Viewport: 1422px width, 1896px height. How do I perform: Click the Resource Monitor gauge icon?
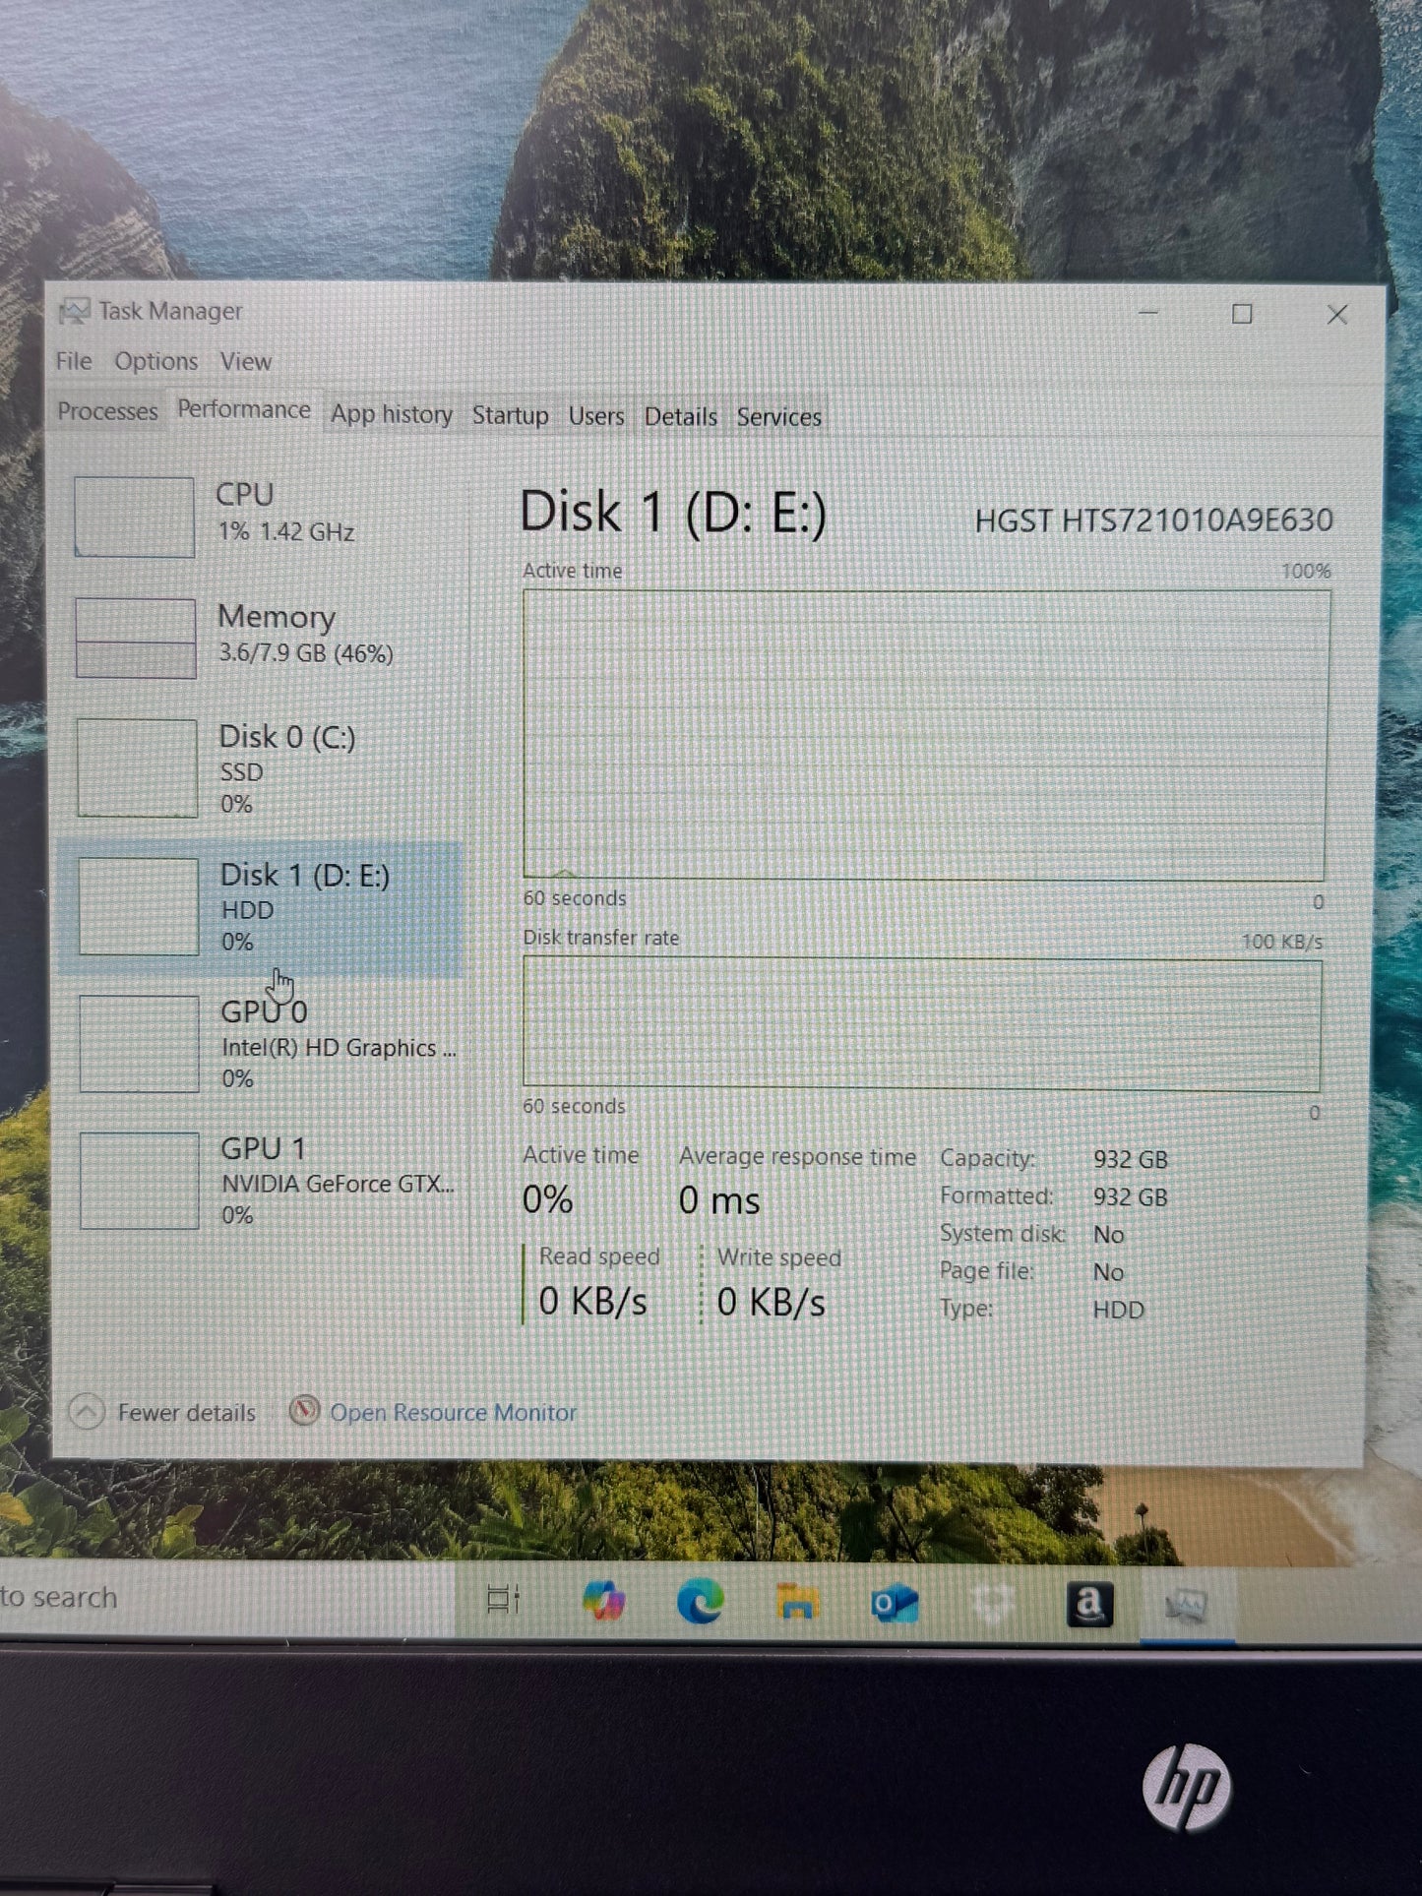(304, 1411)
